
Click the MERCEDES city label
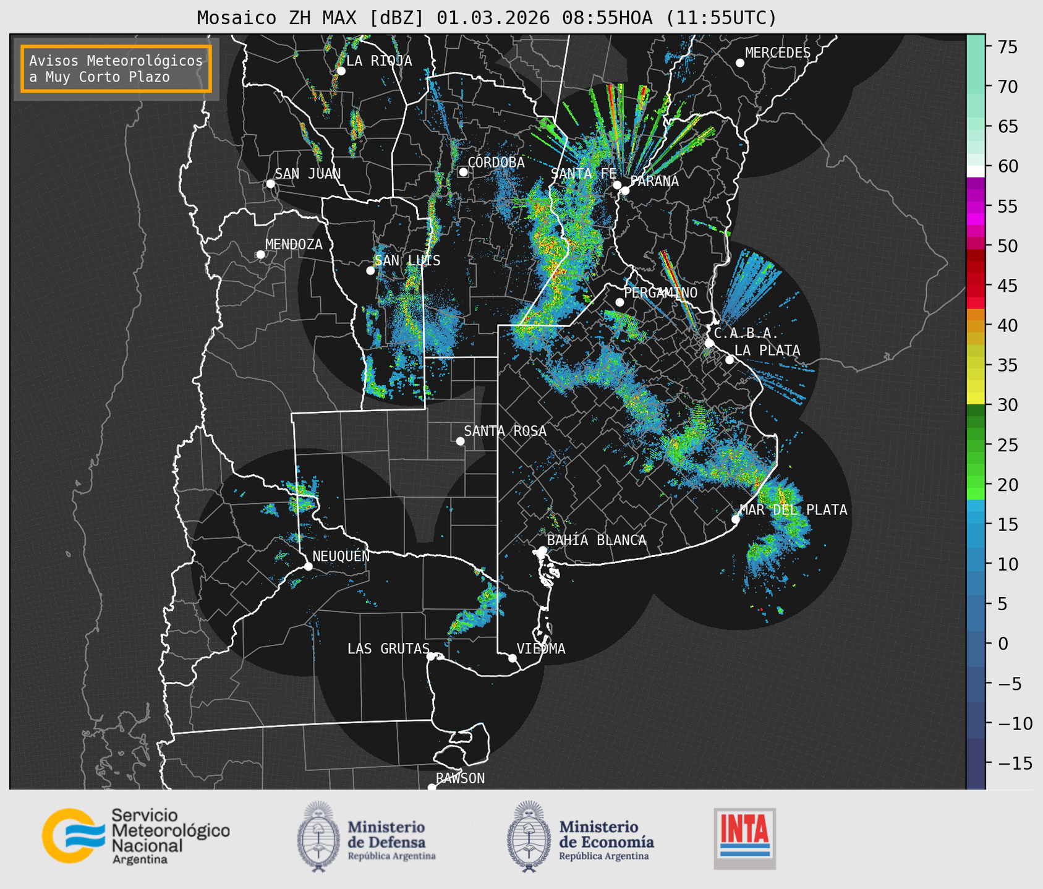pos(778,53)
